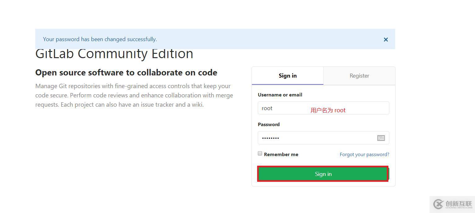Click the GitLab Community Edition heading
The height and width of the screenshot is (213, 475).
point(114,54)
